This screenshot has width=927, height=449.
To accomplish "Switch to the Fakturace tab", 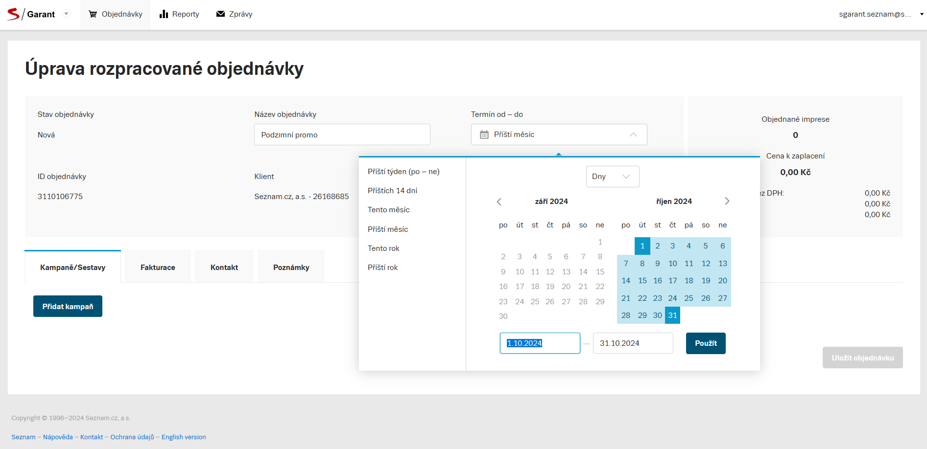I will click(158, 268).
